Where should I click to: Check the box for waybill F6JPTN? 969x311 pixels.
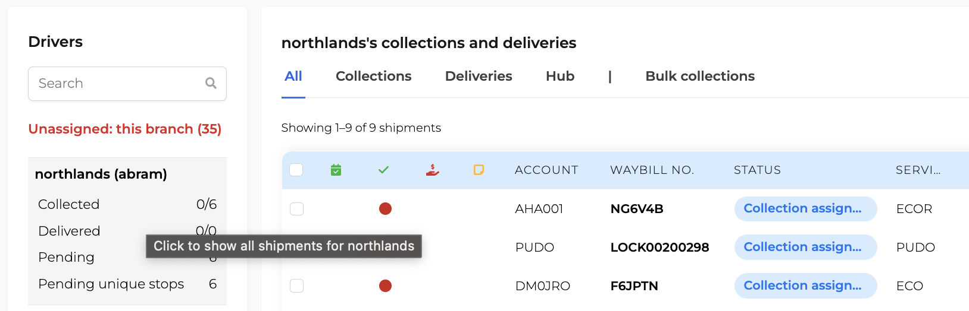296,285
